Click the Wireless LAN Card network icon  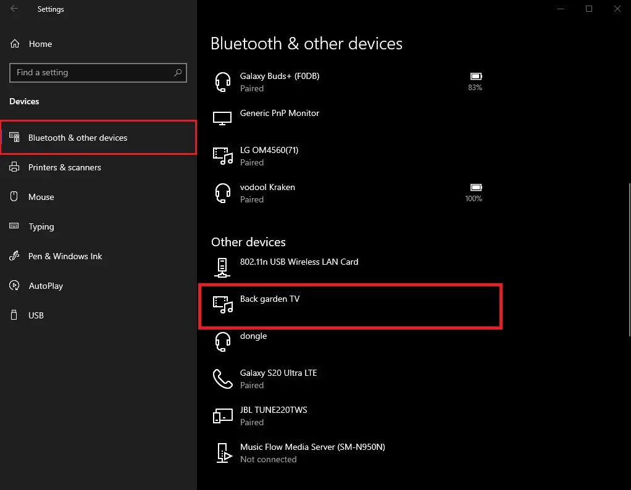(222, 268)
